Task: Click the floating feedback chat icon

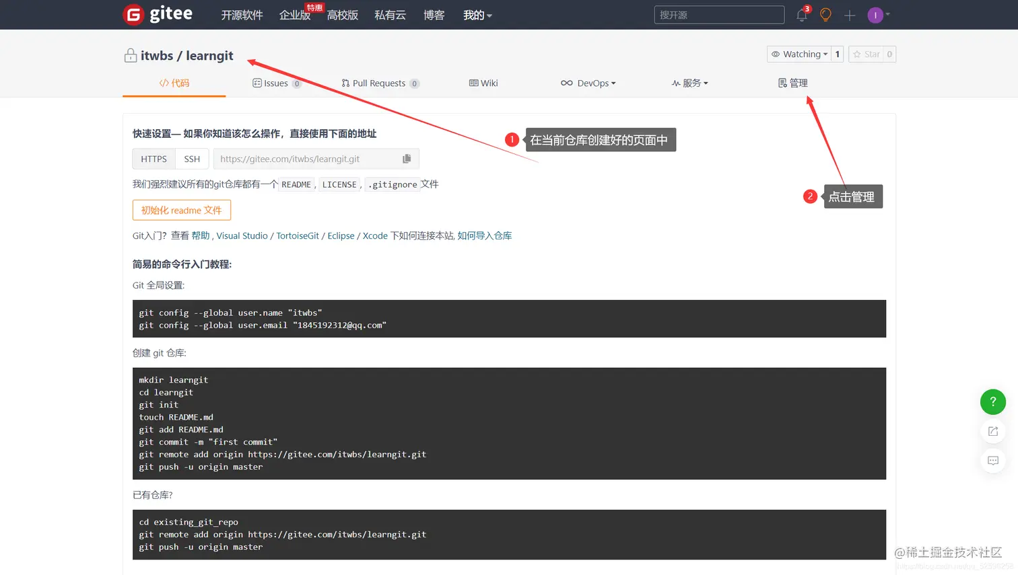Action: coord(992,461)
